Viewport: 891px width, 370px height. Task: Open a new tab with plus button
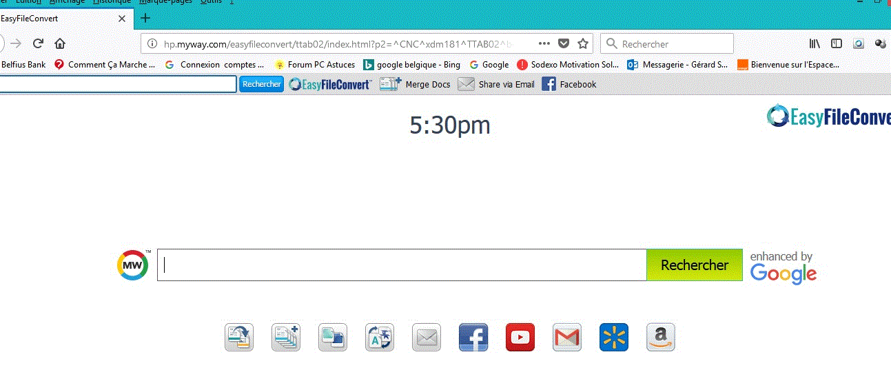click(x=145, y=18)
